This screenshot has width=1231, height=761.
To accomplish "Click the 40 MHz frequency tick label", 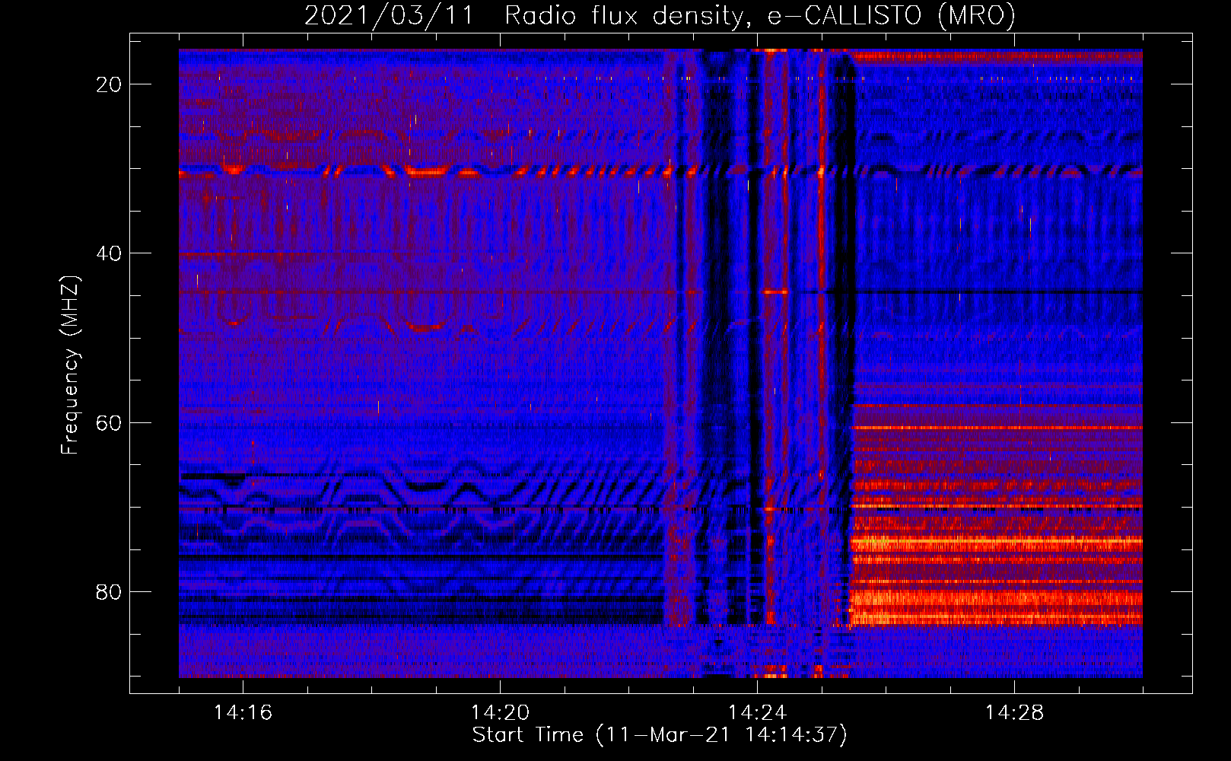I will (x=109, y=253).
